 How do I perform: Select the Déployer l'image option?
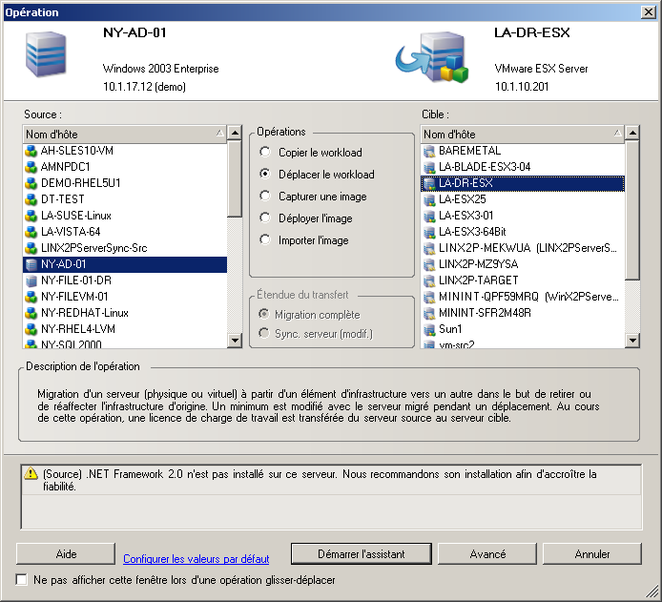click(306, 218)
